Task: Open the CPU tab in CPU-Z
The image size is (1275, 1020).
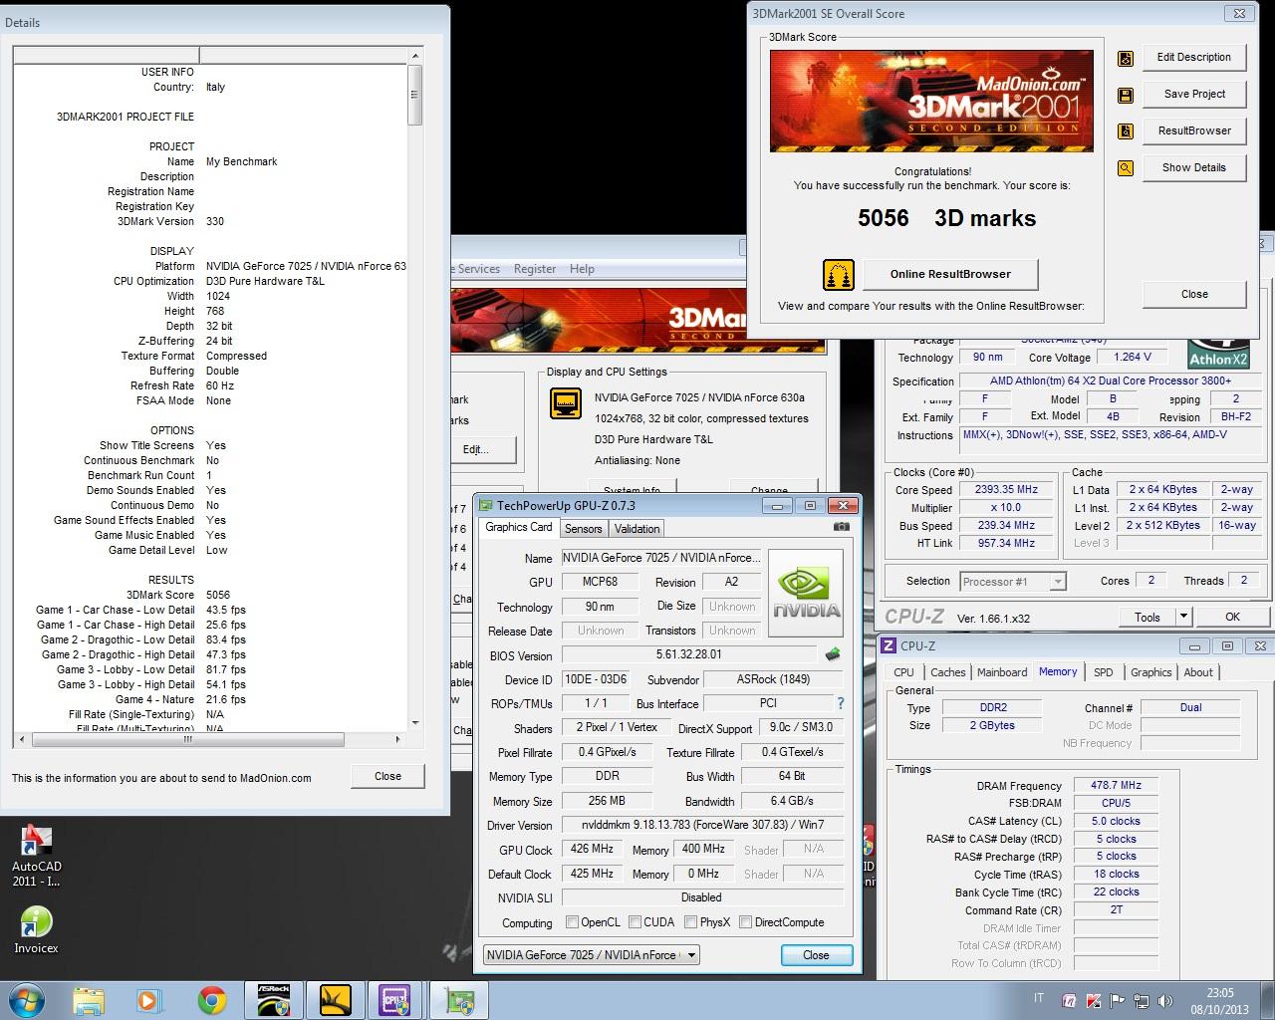Action: click(903, 672)
